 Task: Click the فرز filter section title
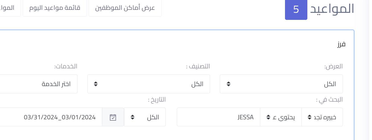click(x=341, y=44)
